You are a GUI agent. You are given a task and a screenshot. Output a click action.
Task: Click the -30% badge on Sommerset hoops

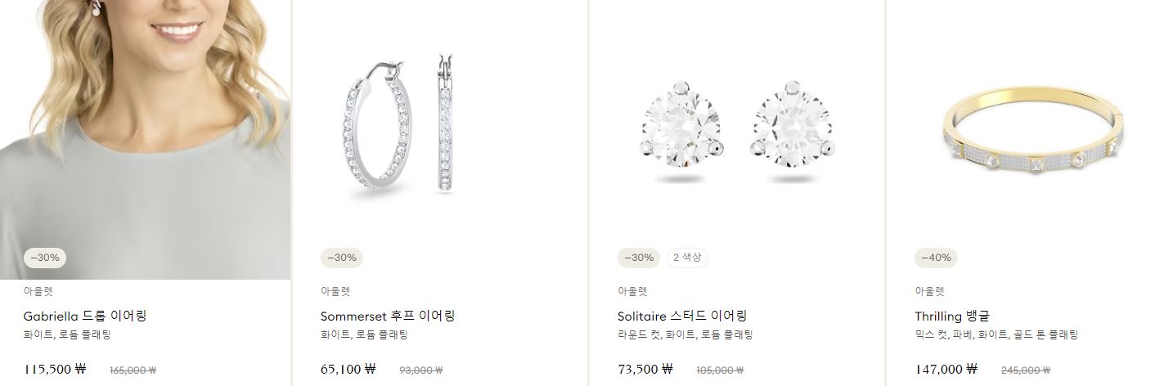[342, 258]
